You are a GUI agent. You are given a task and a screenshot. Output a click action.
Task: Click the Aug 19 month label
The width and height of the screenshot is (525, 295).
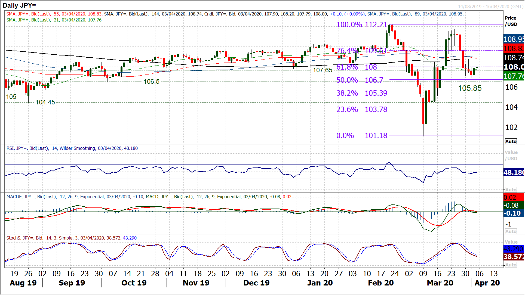[x=23, y=283]
